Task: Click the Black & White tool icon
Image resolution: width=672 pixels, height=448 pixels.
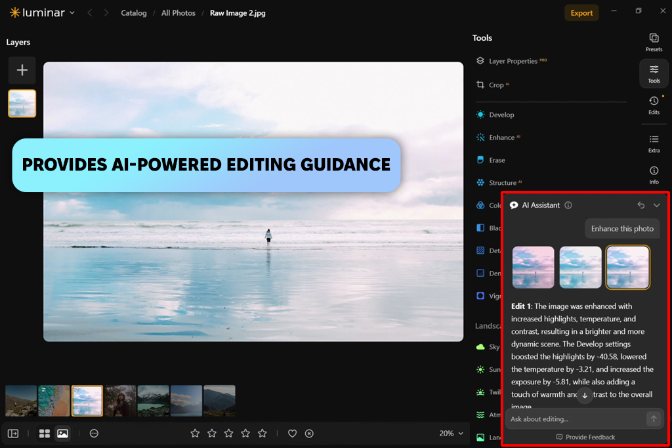Action: (480, 228)
